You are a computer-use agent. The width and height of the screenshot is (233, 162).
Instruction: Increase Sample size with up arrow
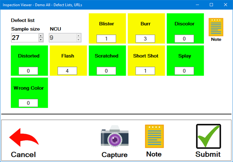point(41,36)
